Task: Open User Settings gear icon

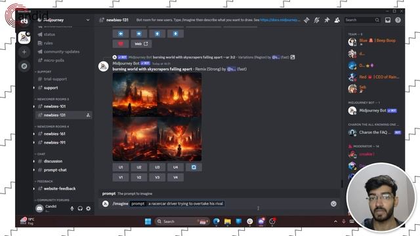Action: coord(89,208)
